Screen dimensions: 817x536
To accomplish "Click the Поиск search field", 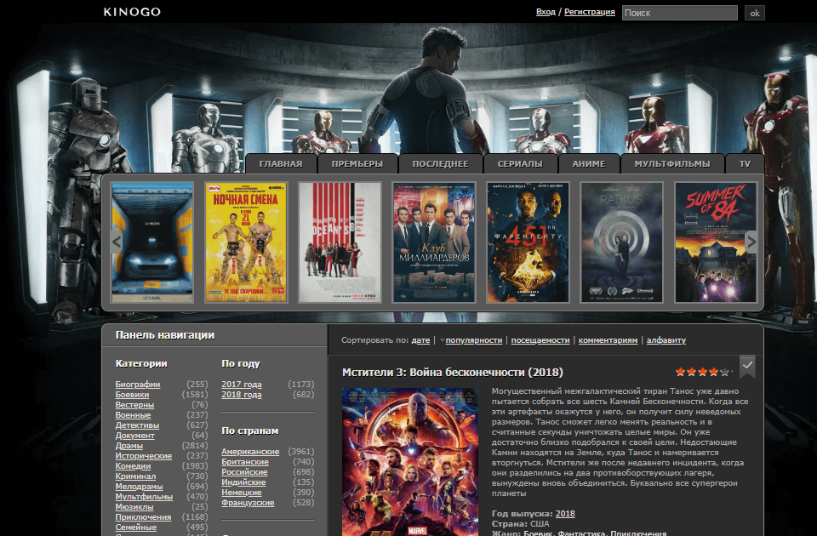I will click(x=679, y=13).
